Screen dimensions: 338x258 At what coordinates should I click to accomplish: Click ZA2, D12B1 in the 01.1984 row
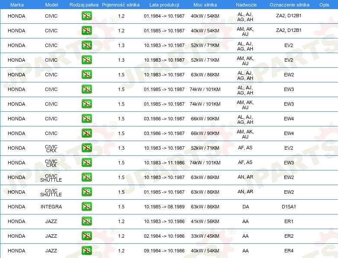[x=289, y=16]
